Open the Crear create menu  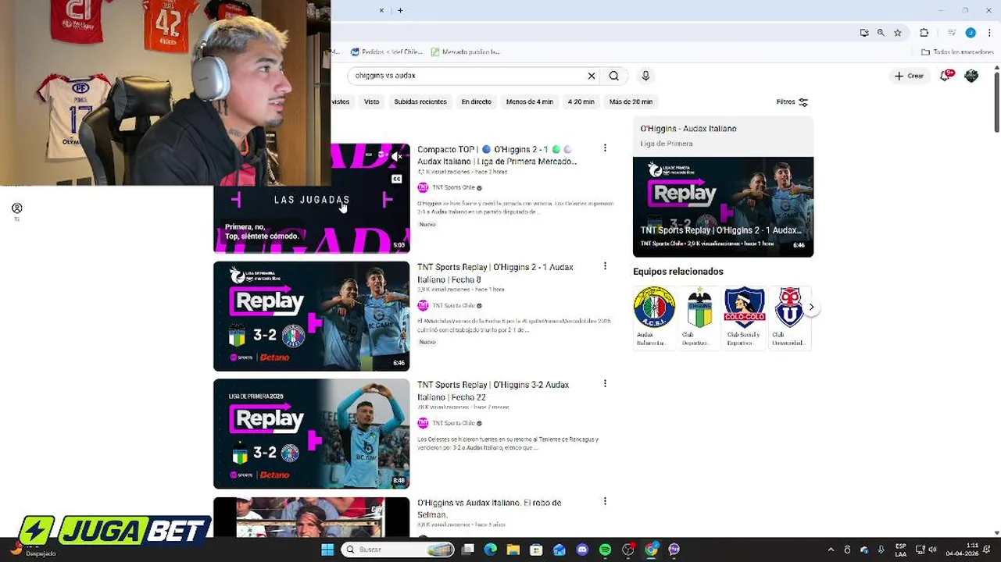[x=910, y=76]
